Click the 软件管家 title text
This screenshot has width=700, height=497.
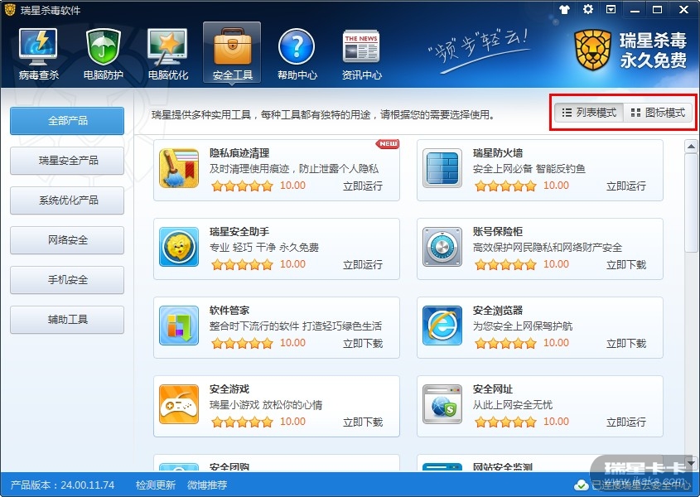[x=229, y=311]
